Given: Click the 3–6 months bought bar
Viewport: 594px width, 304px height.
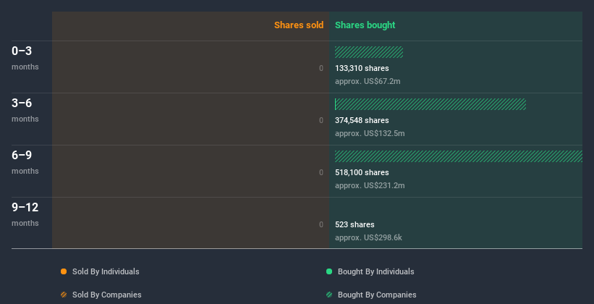Looking at the screenshot, I should point(430,104).
